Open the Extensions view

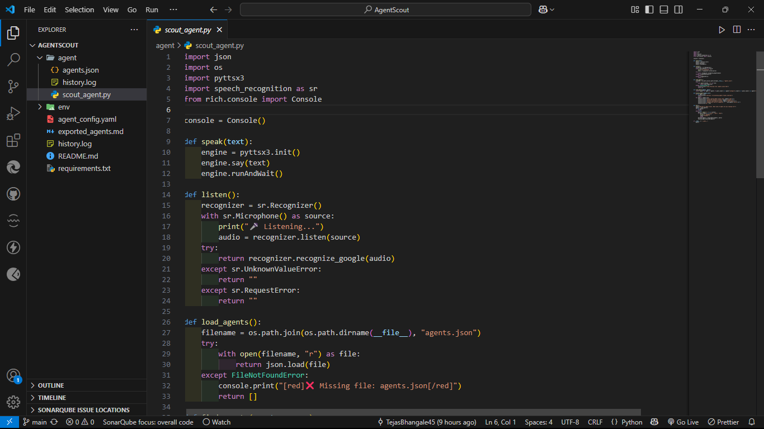13,141
